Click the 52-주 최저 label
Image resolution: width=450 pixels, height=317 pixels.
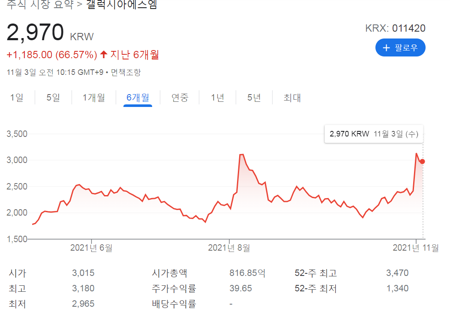tap(316, 288)
